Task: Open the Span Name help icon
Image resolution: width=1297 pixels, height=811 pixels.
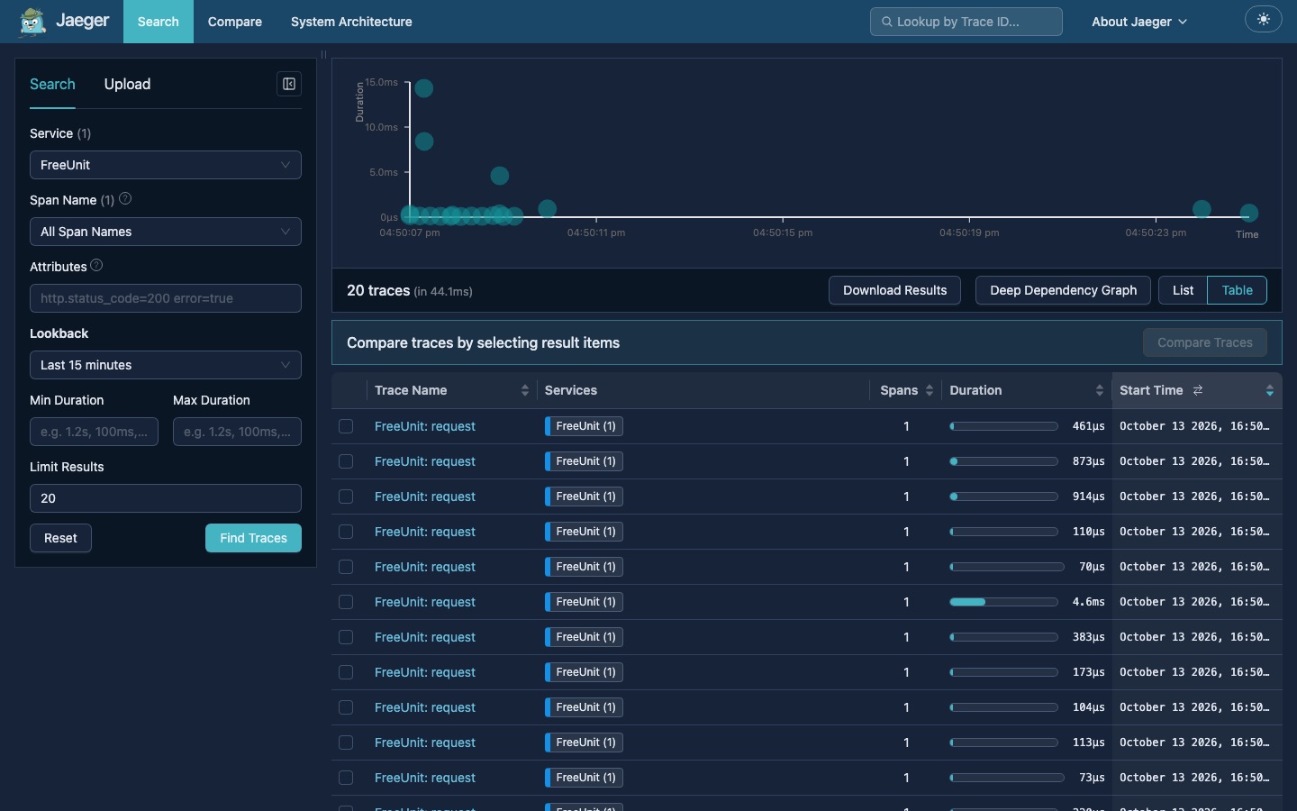Action: [125, 199]
